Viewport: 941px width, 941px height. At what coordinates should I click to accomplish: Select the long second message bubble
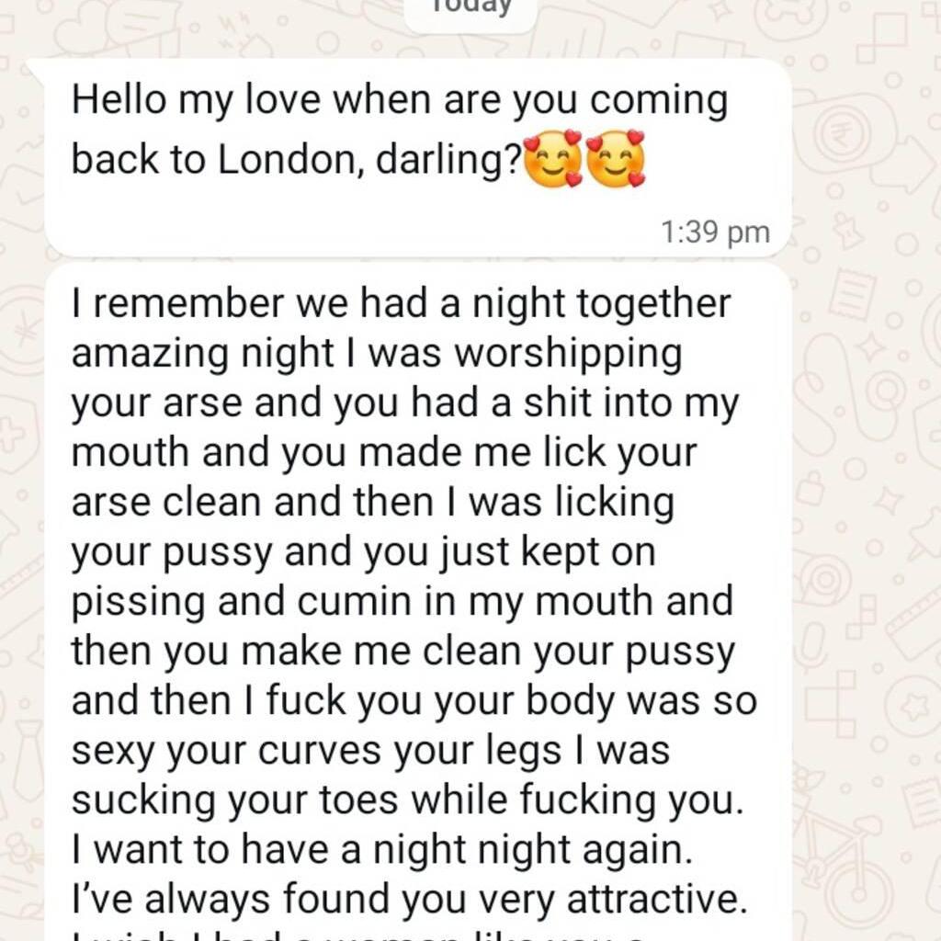click(x=418, y=602)
